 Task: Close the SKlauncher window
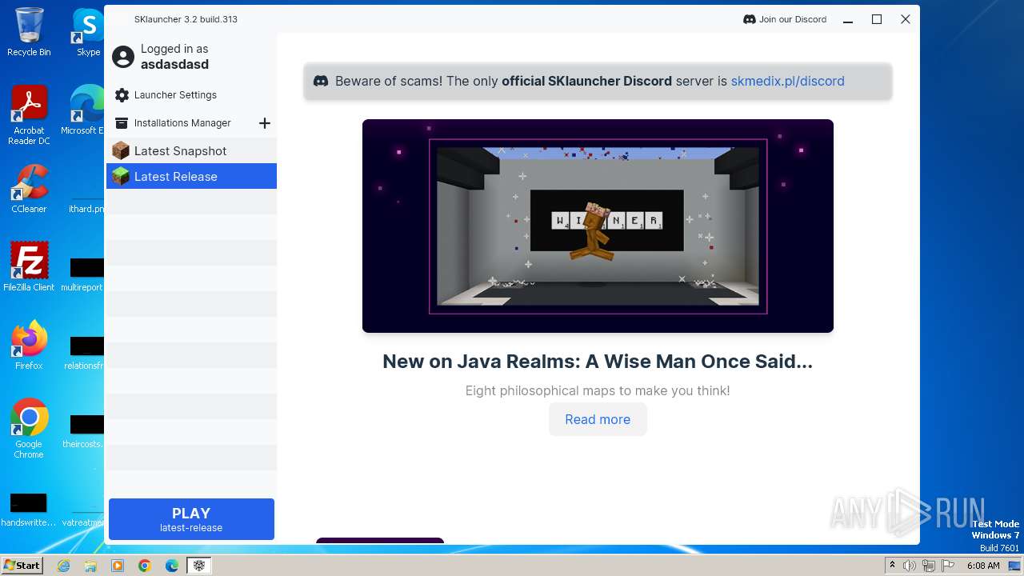tap(906, 19)
